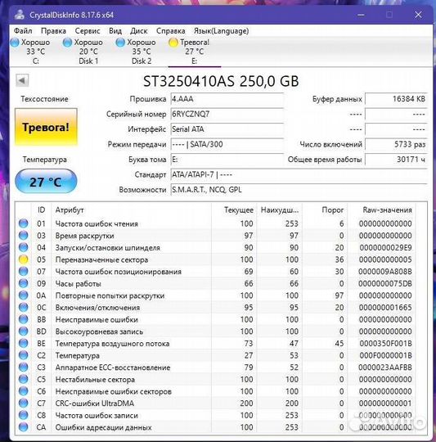Click the Порог column header

(325, 210)
